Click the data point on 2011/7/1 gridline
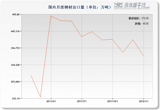Viewport: 160px width, 110px height. [81, 37]
